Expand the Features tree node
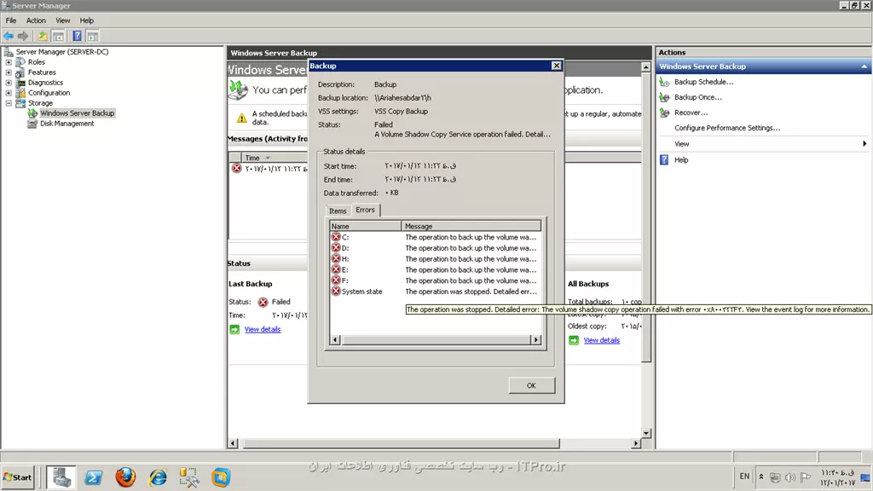The width and height of the screenshot is (873, 491). [x=9, y=72]
